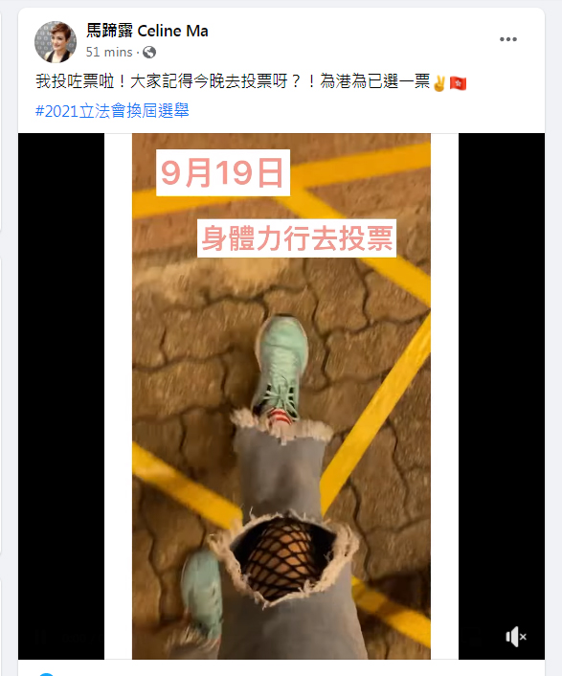The height and width of the screenshot is (676, 562).
Task: Click the white margin left of video frame
Action: pos(118,395)
